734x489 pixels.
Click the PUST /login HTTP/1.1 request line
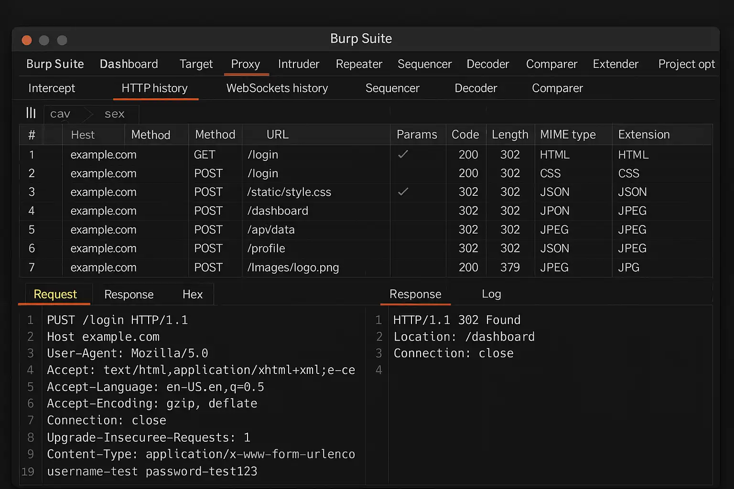[x=117, y=320]
